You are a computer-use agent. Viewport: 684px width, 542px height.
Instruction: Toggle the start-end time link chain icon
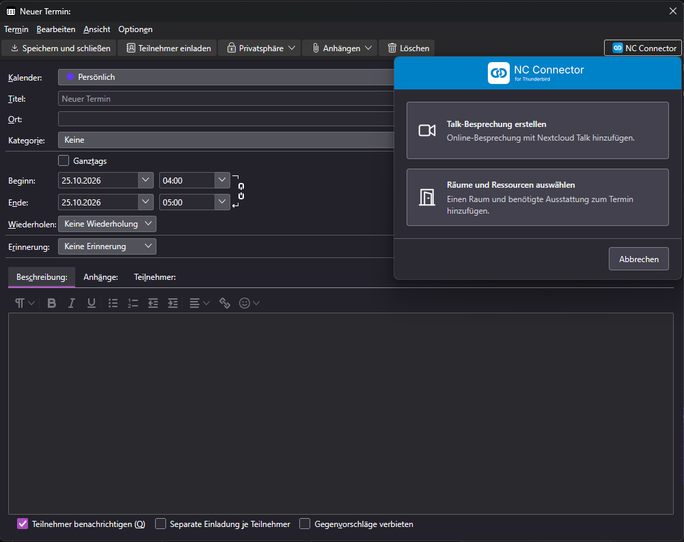(x=241, y=191)
